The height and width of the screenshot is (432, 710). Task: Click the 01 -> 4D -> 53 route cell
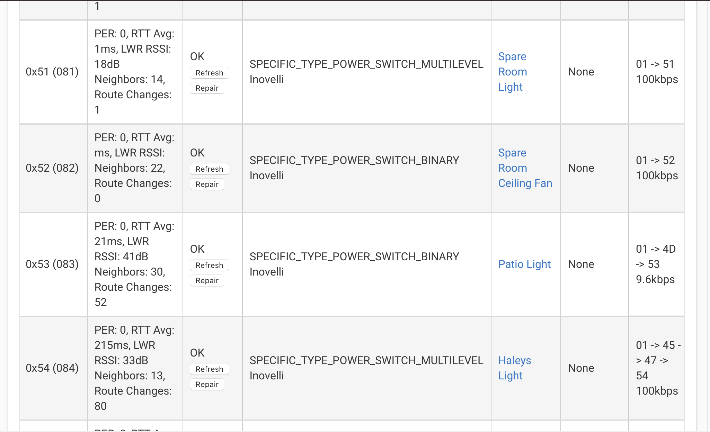(x=657, y=264)
